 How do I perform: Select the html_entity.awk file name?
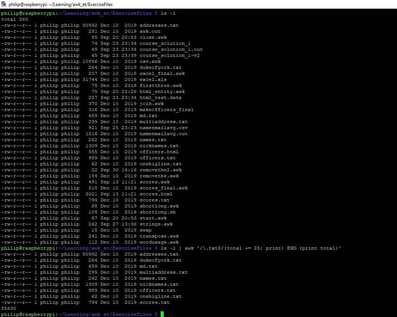pyautogui.click(x=162, y=92)
